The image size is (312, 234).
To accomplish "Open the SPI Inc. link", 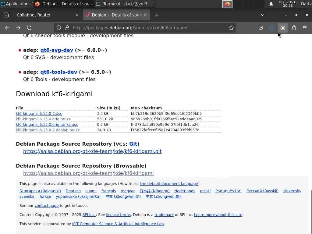I will 89,215.
